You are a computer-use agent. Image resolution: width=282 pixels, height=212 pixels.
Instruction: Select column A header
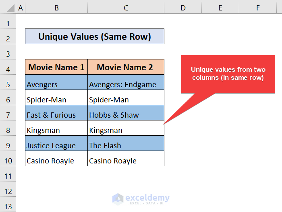21,8
